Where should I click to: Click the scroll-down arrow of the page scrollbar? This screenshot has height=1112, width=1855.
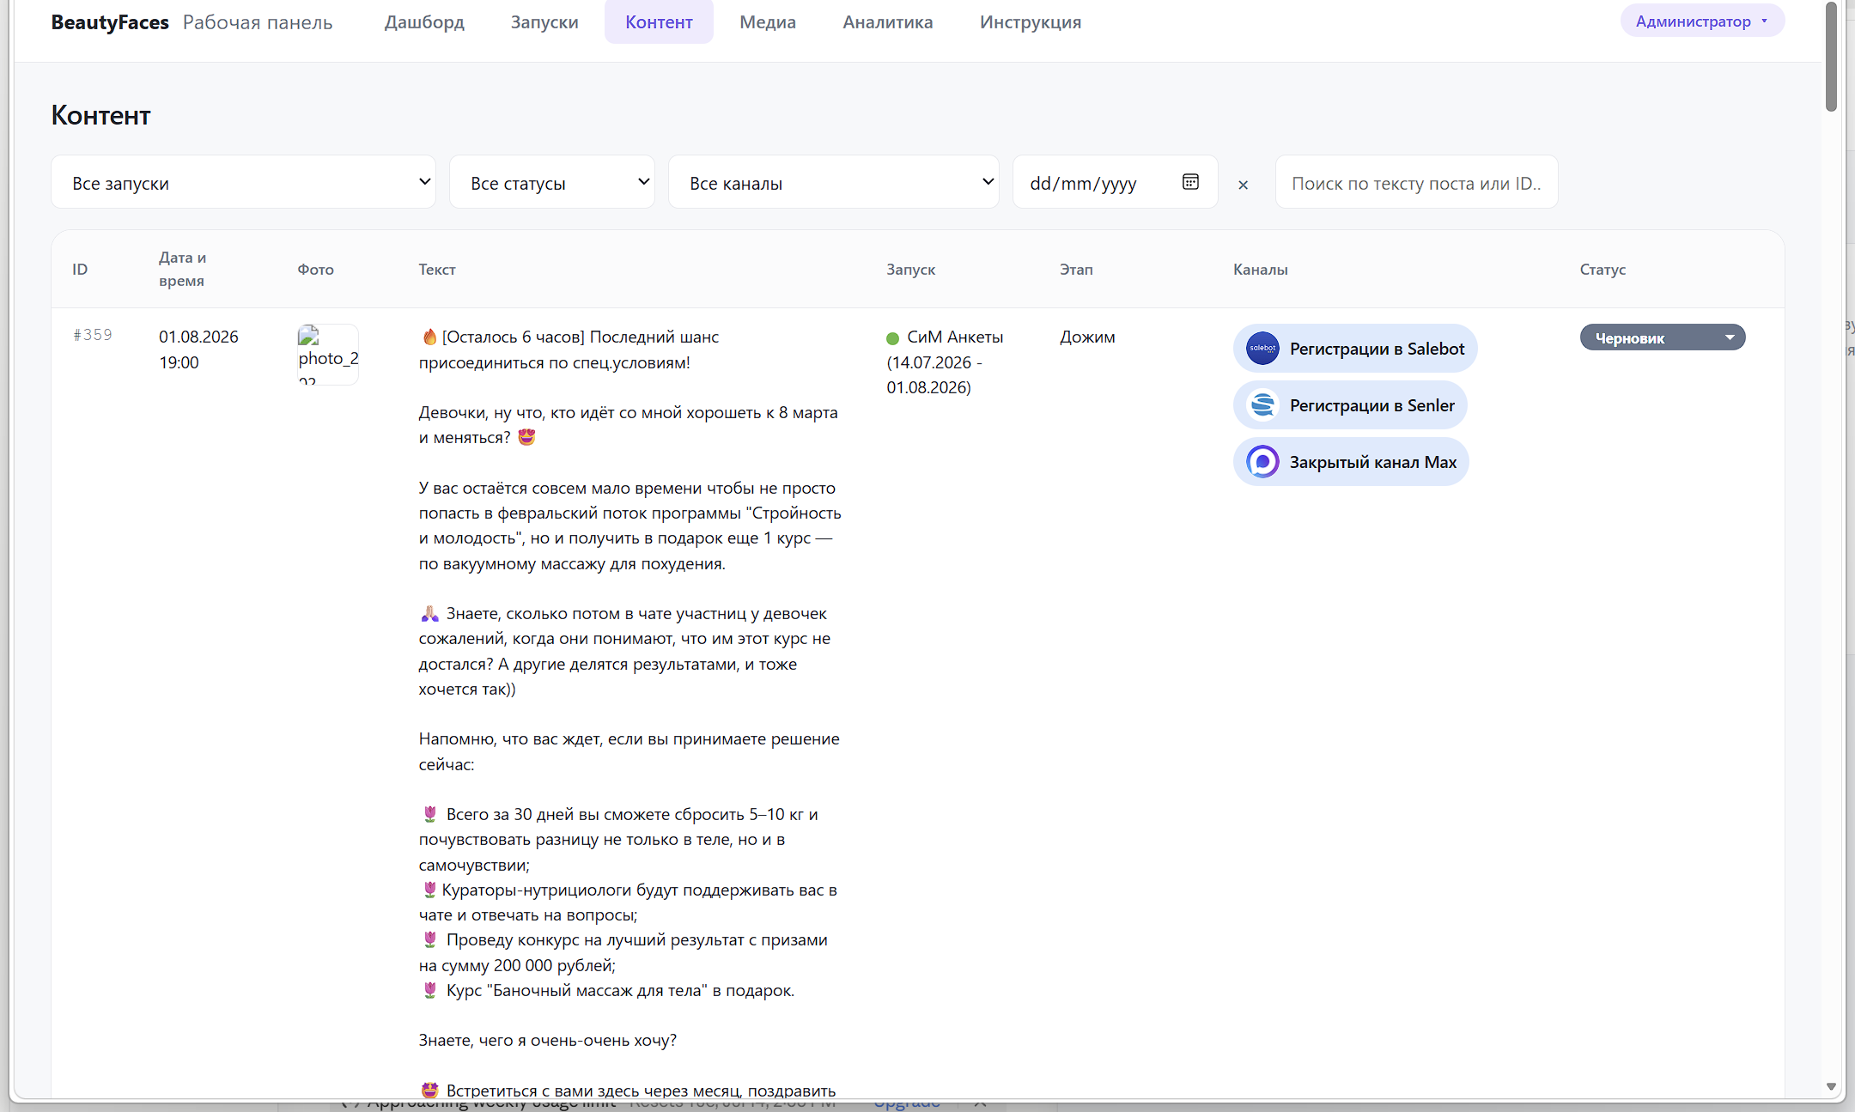pos(1831,1087)
